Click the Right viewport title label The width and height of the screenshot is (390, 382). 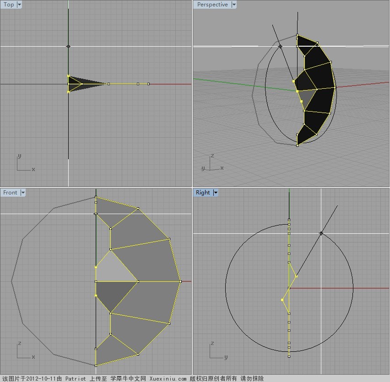point(203,193)
